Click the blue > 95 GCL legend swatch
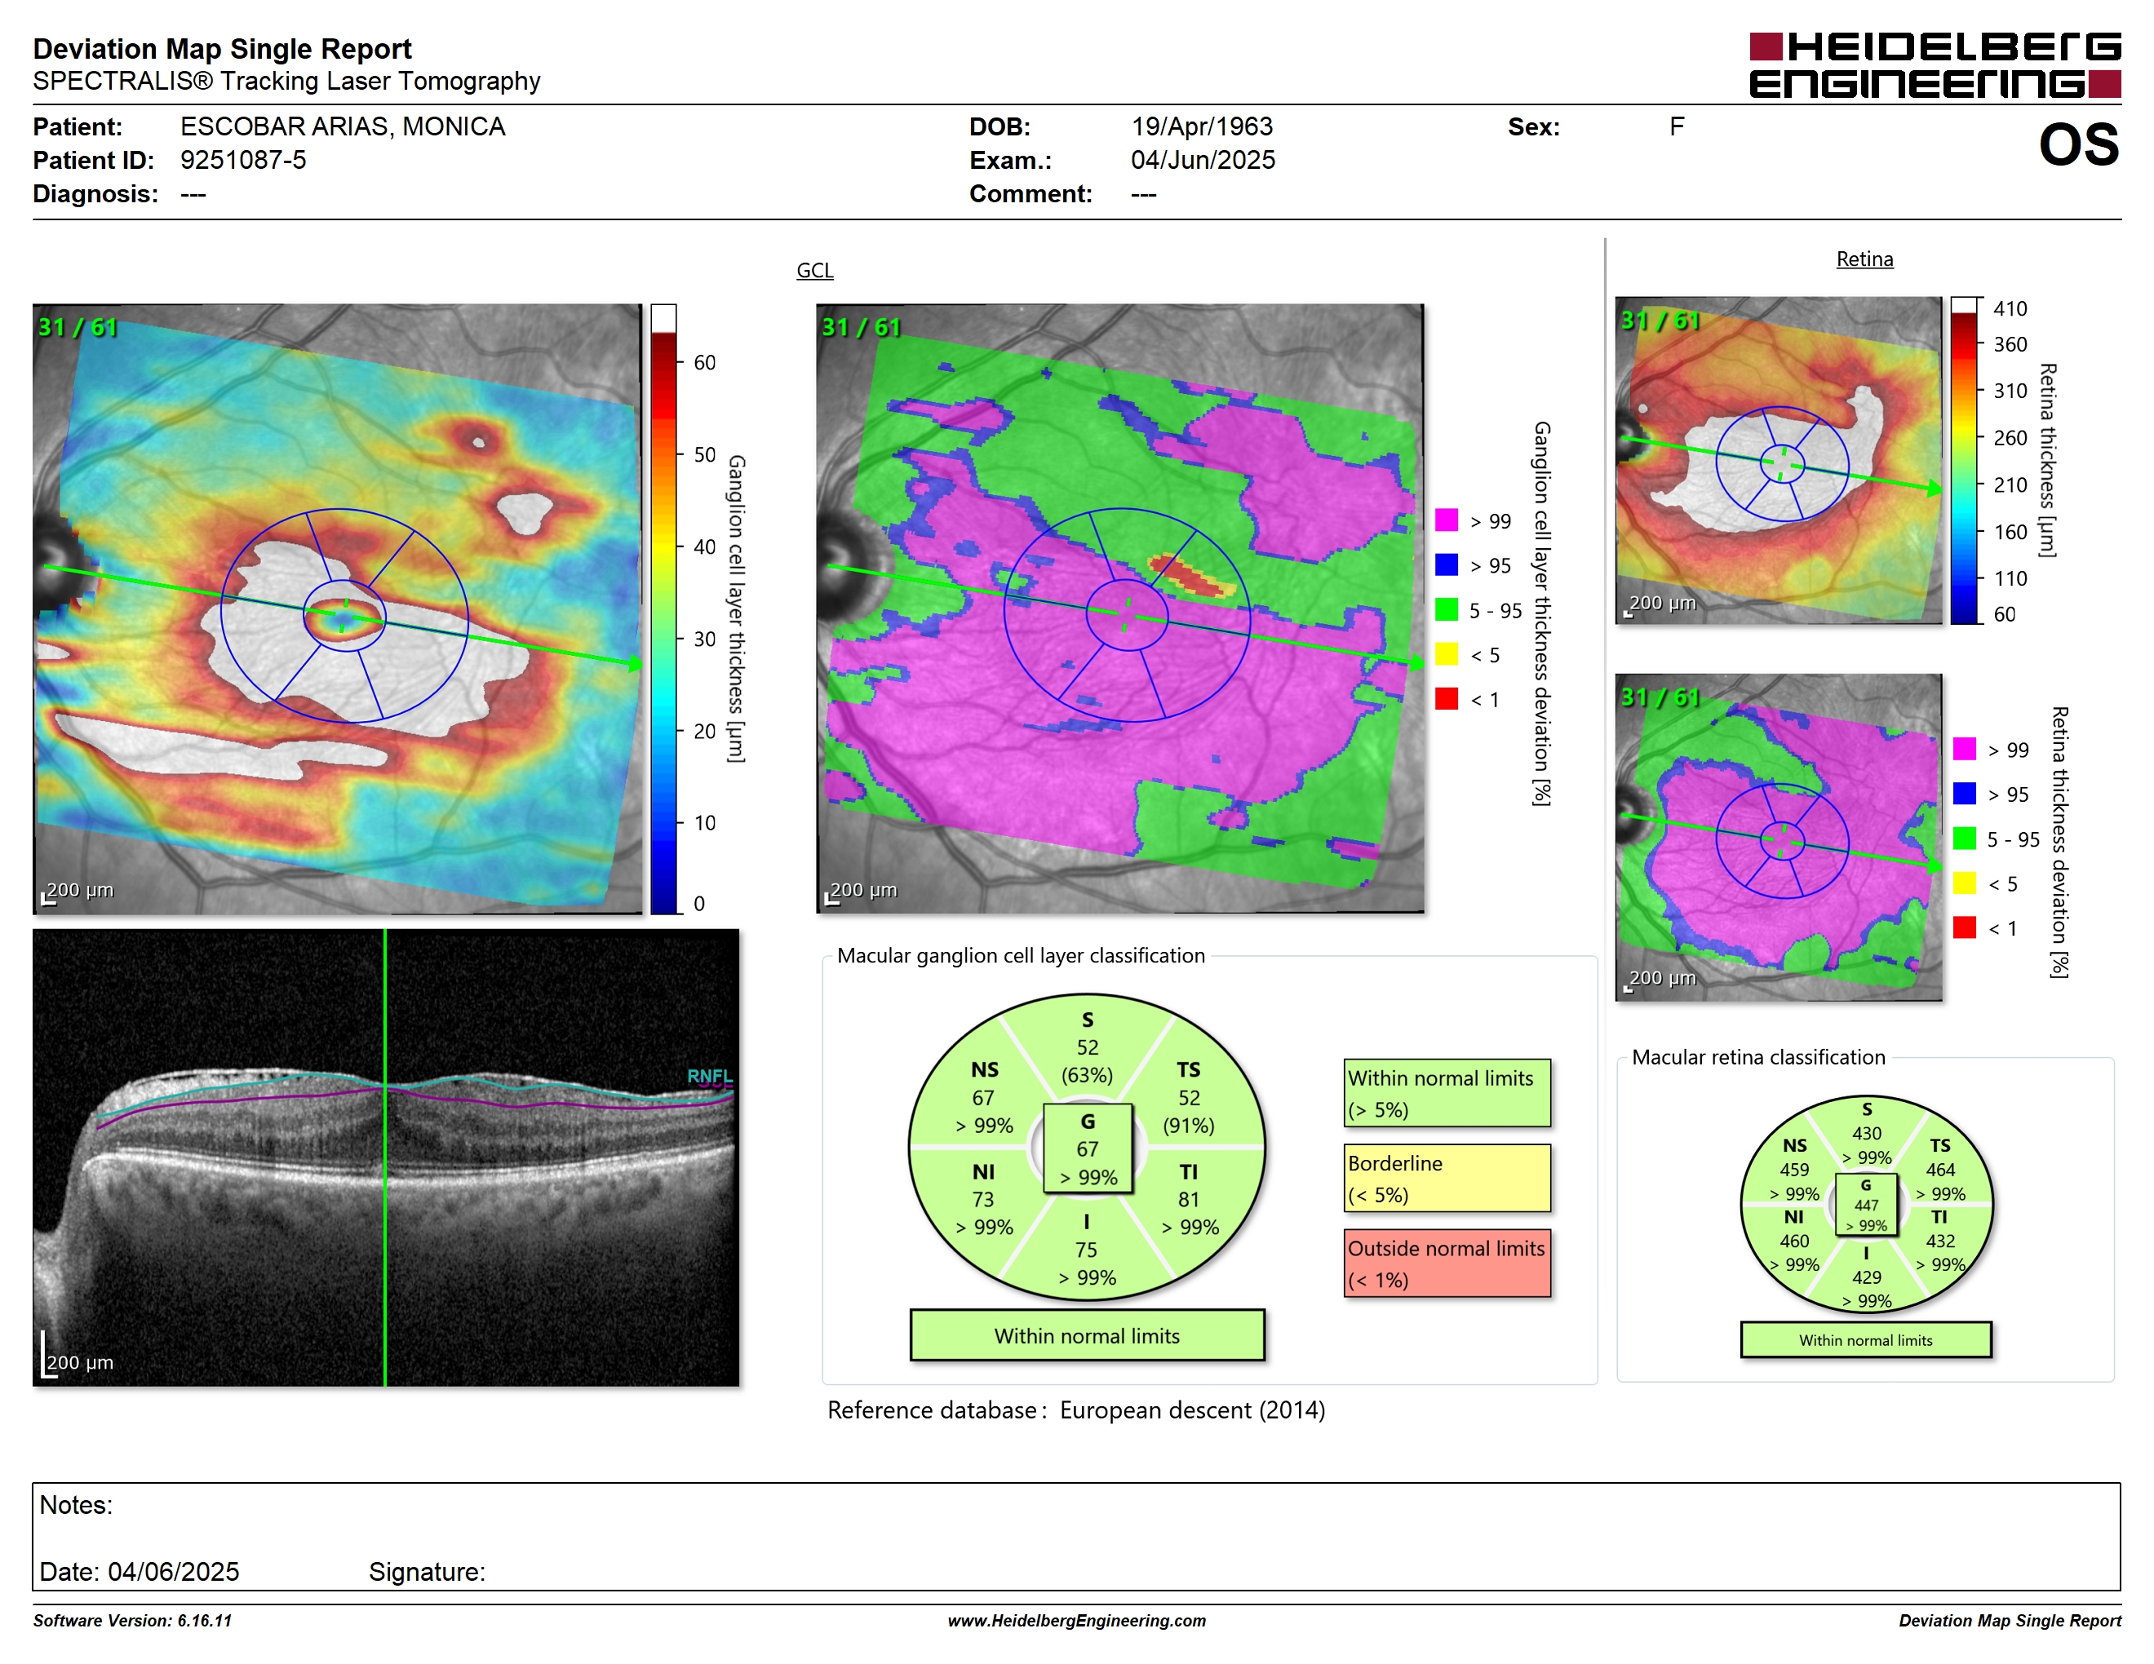The width and height of the screenshot is (2154, 1664). [1446, 564]
